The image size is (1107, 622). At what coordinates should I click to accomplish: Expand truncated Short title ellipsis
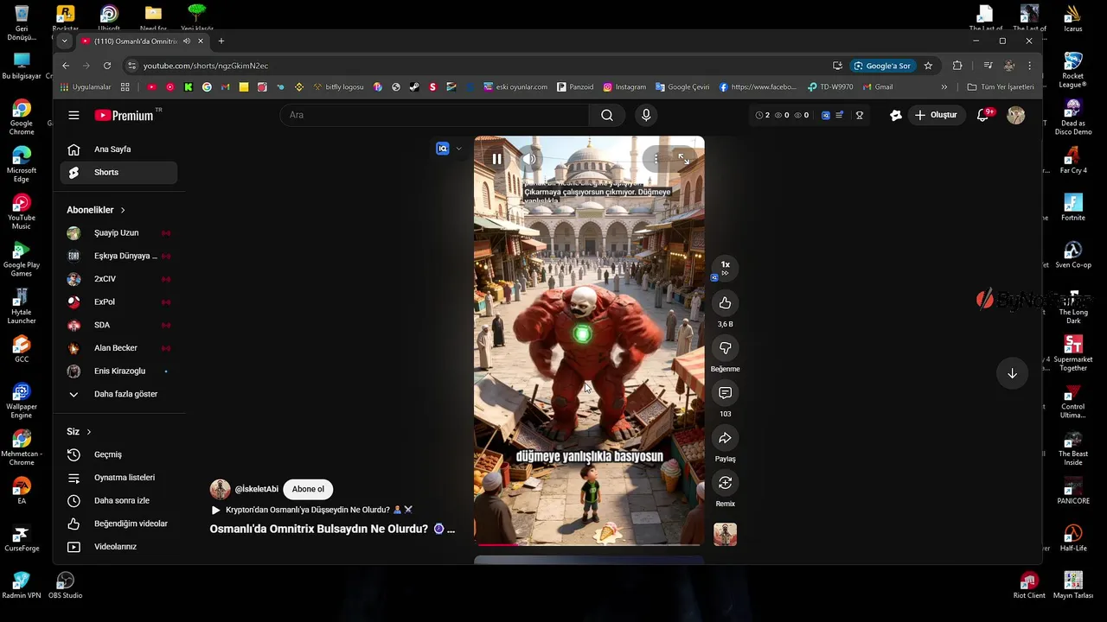point(451,529)
